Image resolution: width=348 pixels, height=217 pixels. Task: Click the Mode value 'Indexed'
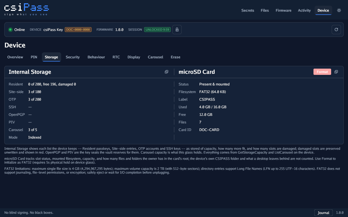pos(35,138)
